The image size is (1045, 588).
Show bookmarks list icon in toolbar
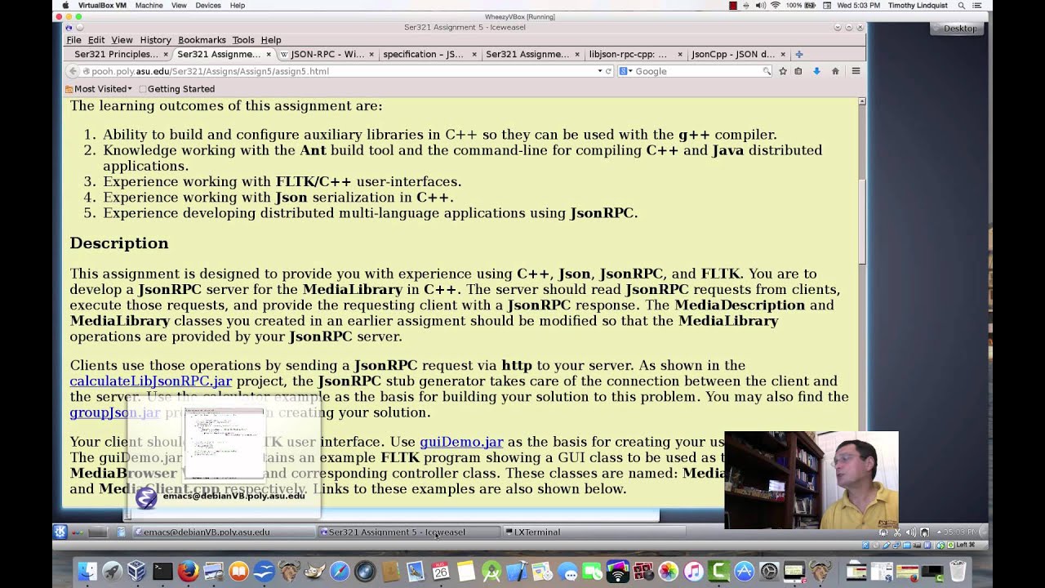[798, 71]
